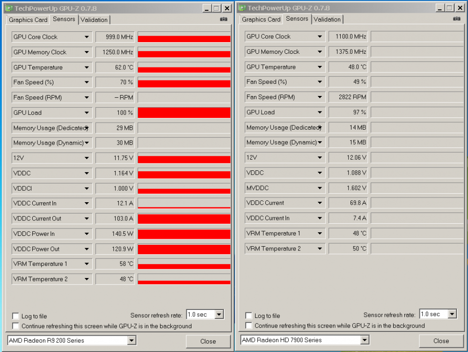Open GPU Core Clock sensor dropdown in left window
The height and width of the screenshot is (352, 468).
coord(87,37)
